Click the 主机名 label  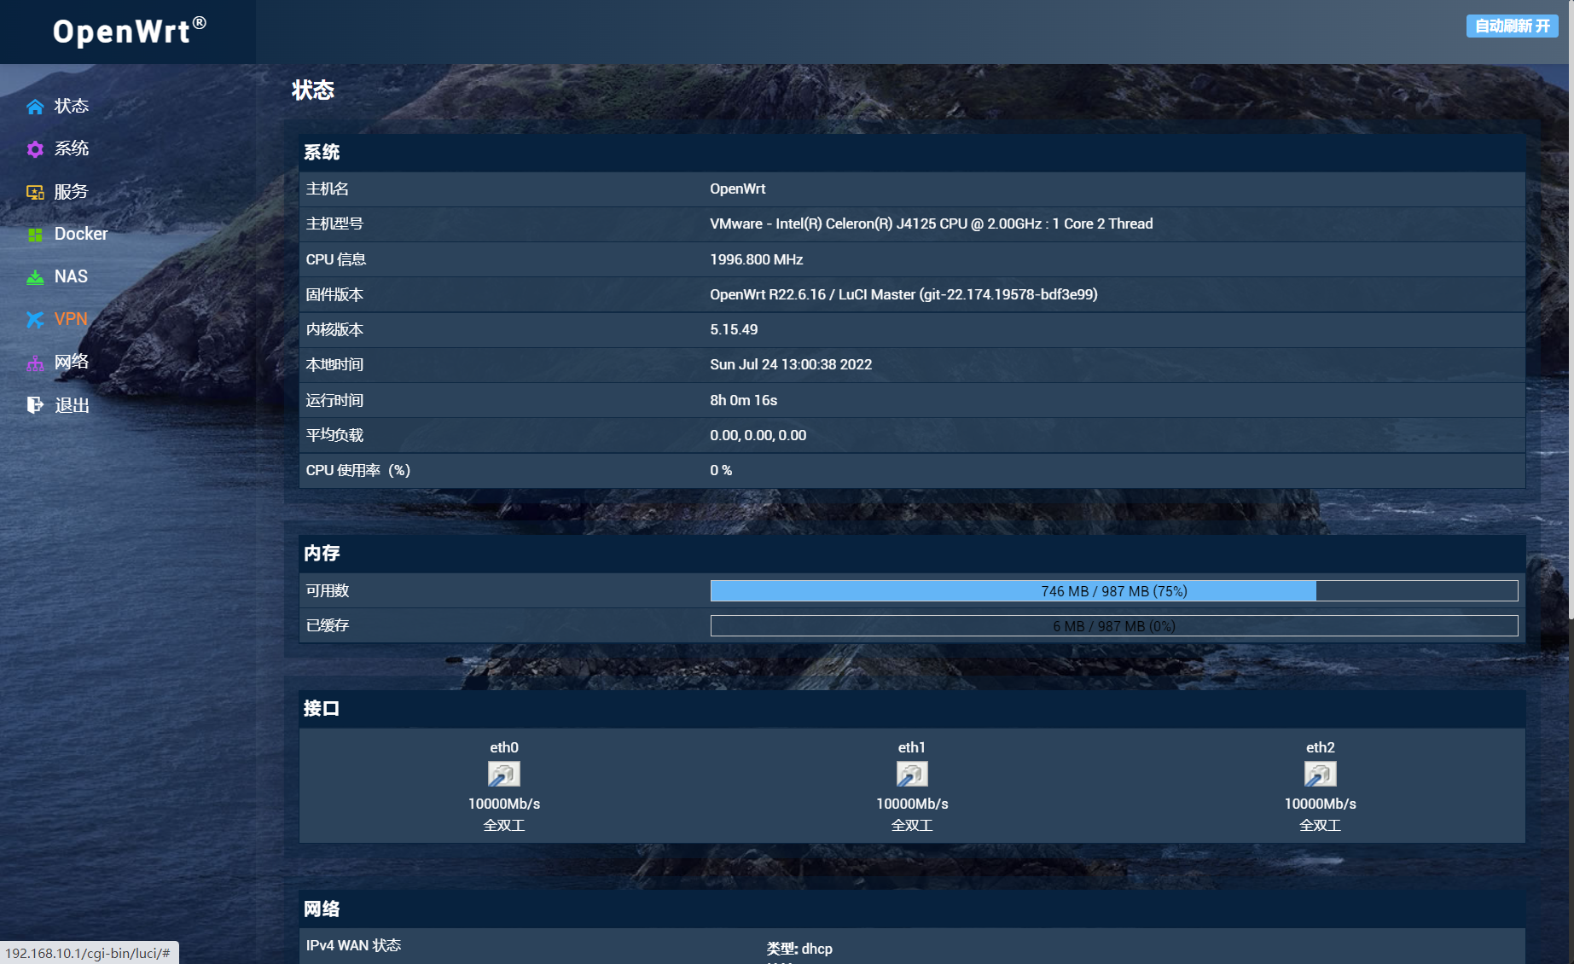tap(327, 189)
